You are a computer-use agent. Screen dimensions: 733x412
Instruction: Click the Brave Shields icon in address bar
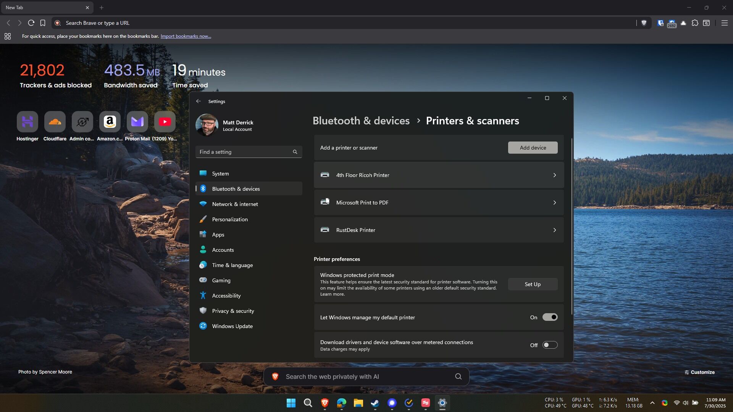tap(644, 23)
